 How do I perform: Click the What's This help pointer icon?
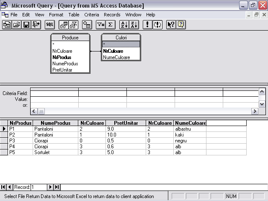[x=171, y=25]
